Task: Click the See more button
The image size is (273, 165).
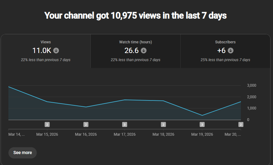Action: 23,153
